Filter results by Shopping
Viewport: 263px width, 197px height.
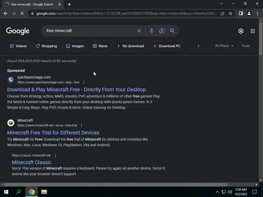pyautogui.click(x=46, y=46)
